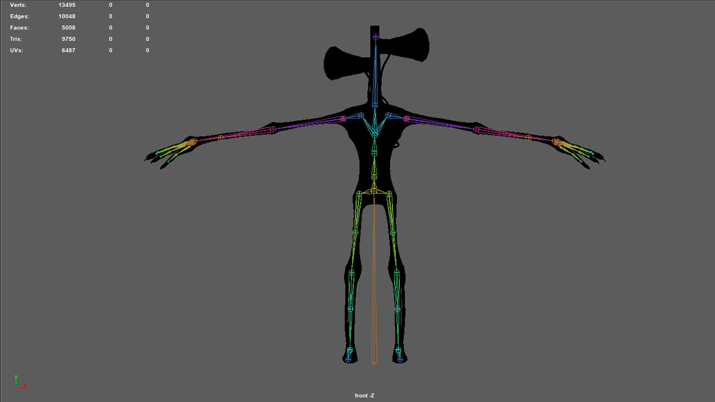This screenshot has width=715, height=402.
Task: Select the yellow pelvis joint at hip center
Action: (x=374, y=190)
